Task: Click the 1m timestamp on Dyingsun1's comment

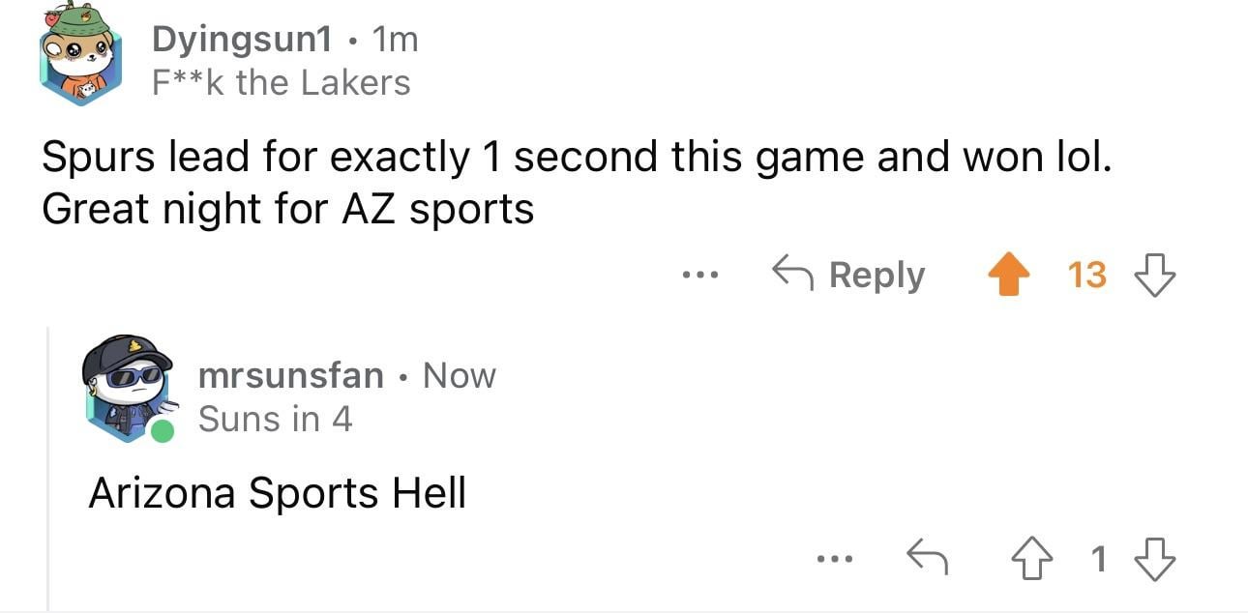Action: click(x=395, y=39)
